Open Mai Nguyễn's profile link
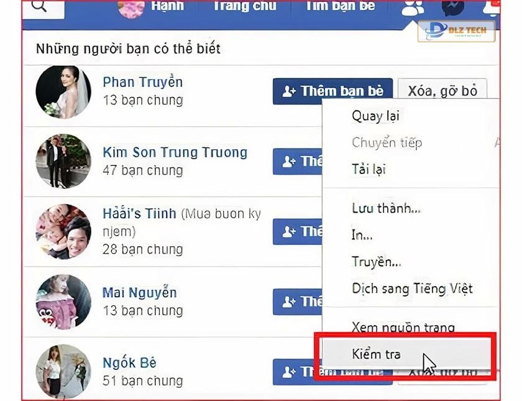 pos(139,293)
